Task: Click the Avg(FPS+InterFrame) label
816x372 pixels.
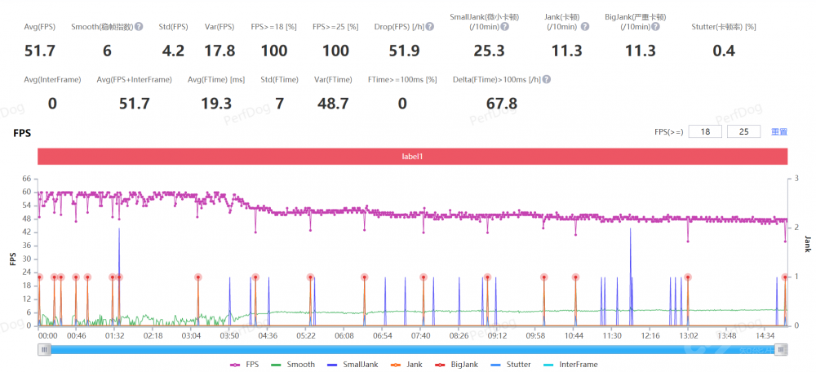Action: pyautogui.click(x=135, y=80)
